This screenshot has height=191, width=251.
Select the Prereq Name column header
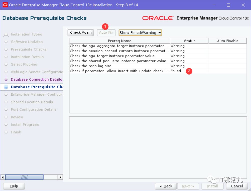[x=119, y=41]
